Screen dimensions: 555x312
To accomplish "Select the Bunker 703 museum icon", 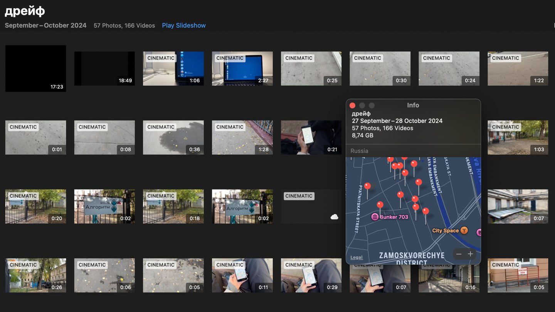I will pyautogui.click(x=375, y=217).
